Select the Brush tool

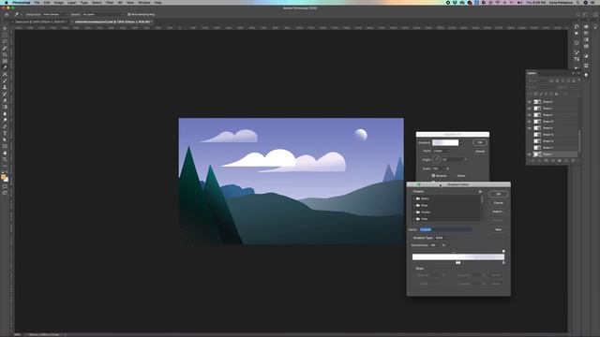(x=5, y=81)
